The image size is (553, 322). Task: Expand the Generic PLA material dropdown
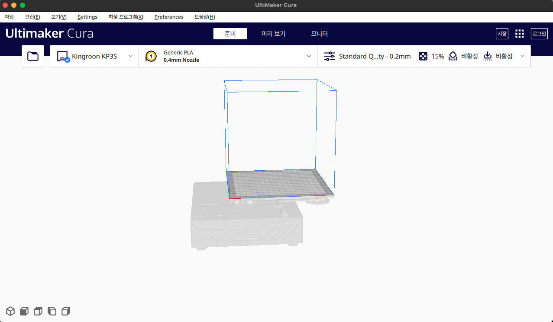tap(309, 56)
